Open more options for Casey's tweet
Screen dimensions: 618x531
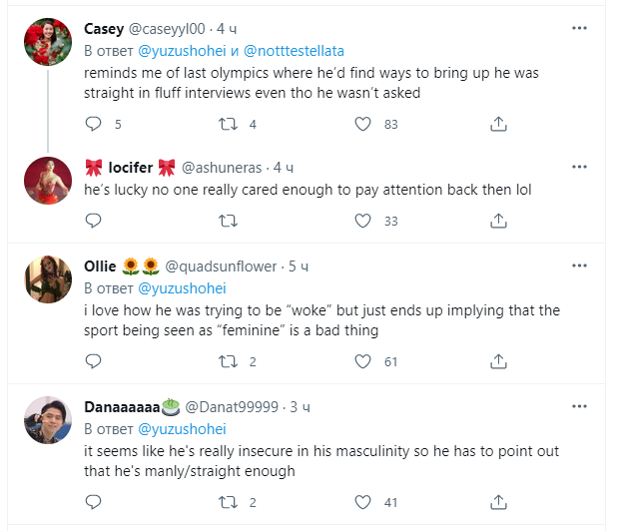point(578,28)
